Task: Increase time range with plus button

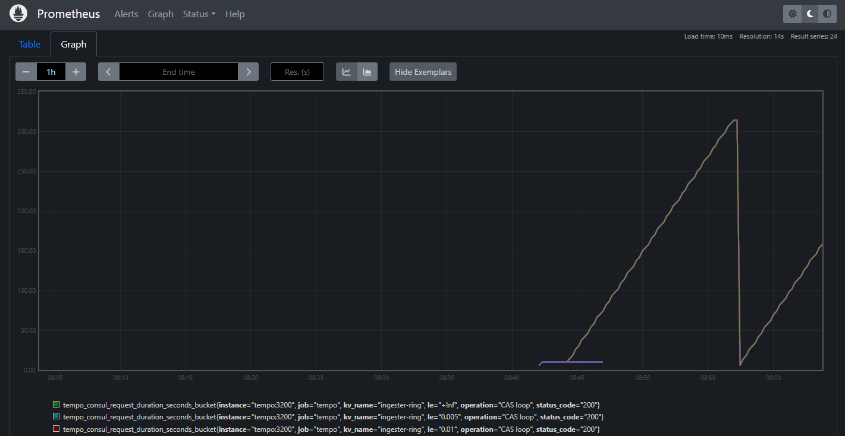Action: (76, 72)
